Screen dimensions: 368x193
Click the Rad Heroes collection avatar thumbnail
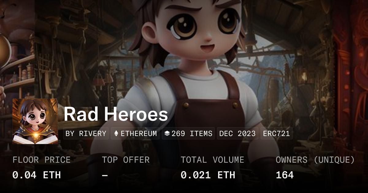(35, 121)
